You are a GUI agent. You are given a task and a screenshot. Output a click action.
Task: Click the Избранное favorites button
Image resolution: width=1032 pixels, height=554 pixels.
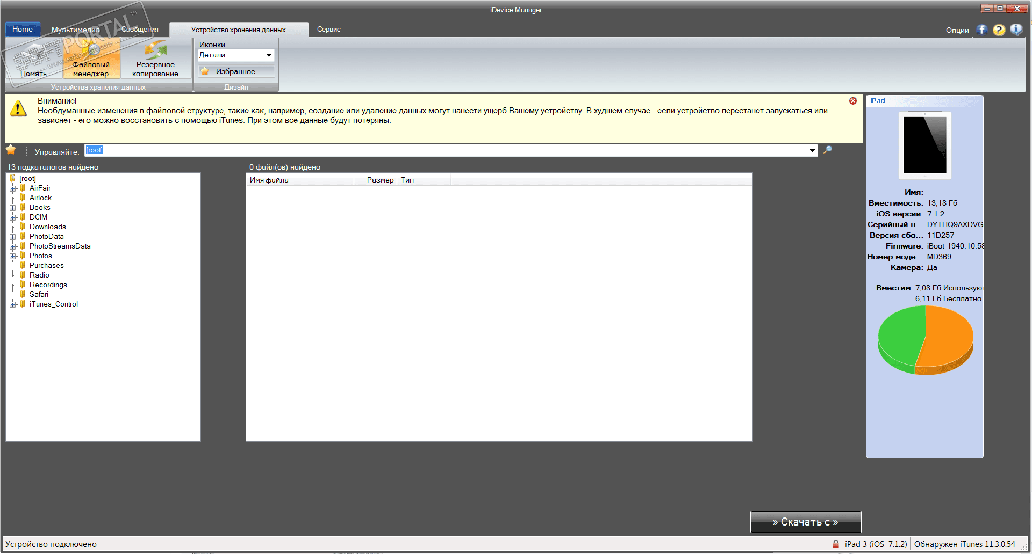[x=236, y=71]
